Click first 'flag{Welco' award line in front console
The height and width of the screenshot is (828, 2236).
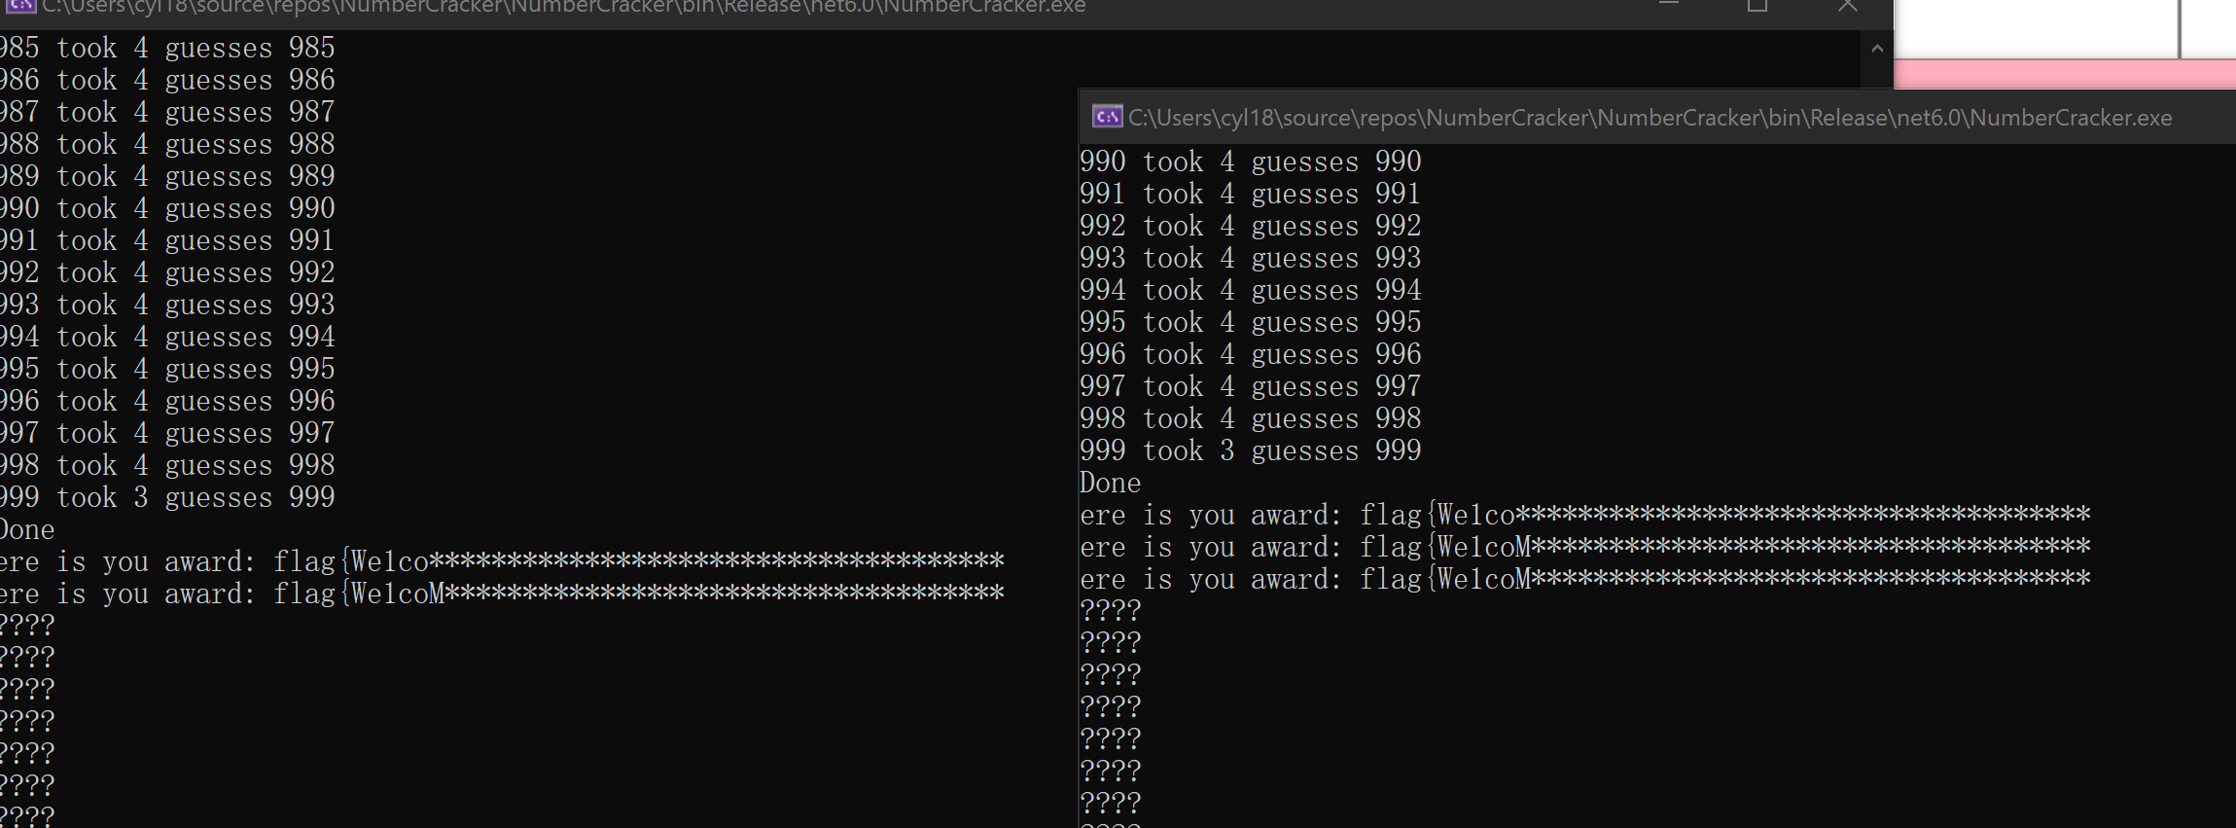point(1583,516)
